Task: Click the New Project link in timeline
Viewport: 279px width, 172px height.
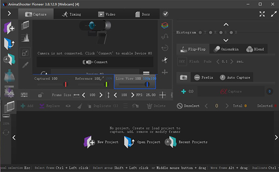Action: (x=101, y=142)
